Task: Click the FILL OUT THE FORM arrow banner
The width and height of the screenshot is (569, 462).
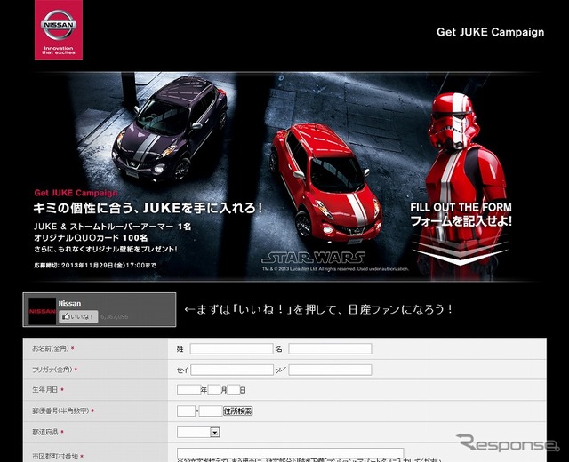Action: pos(461,234)
